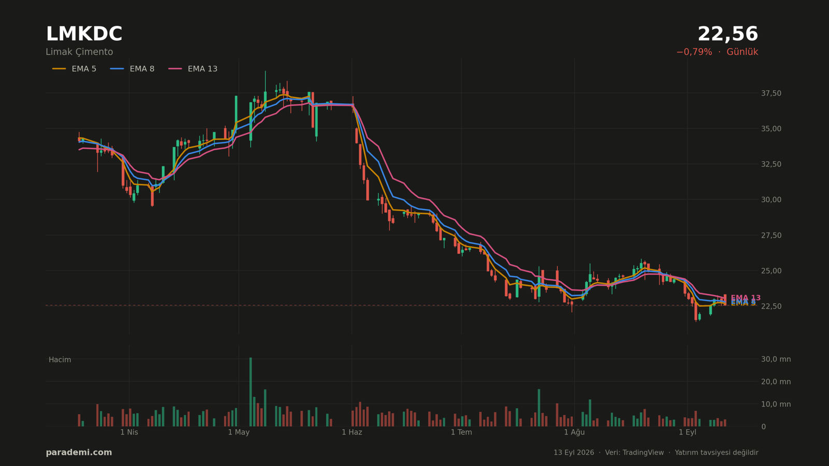Viewport: 829px width, 466px height.
Task: Click the 27,50 price axis label
Action: point(771,236)
